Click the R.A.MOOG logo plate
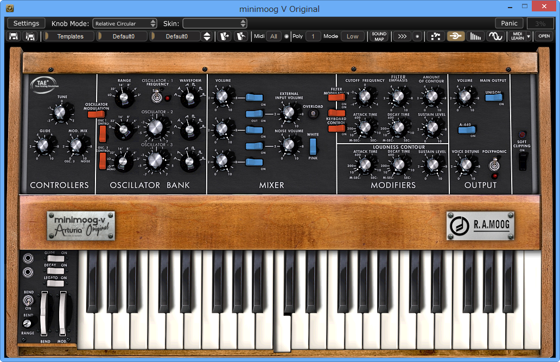560x362 pixels. pos(481,225)
